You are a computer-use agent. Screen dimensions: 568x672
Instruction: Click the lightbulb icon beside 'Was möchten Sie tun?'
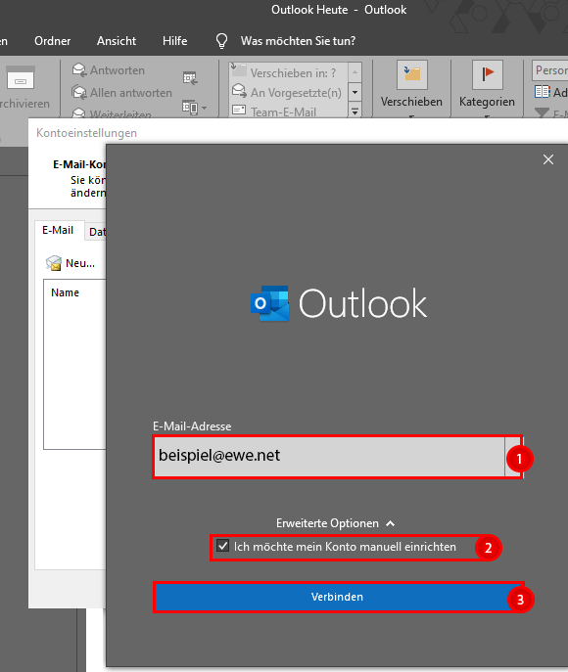pyautogui.click(x=221, y=41)
